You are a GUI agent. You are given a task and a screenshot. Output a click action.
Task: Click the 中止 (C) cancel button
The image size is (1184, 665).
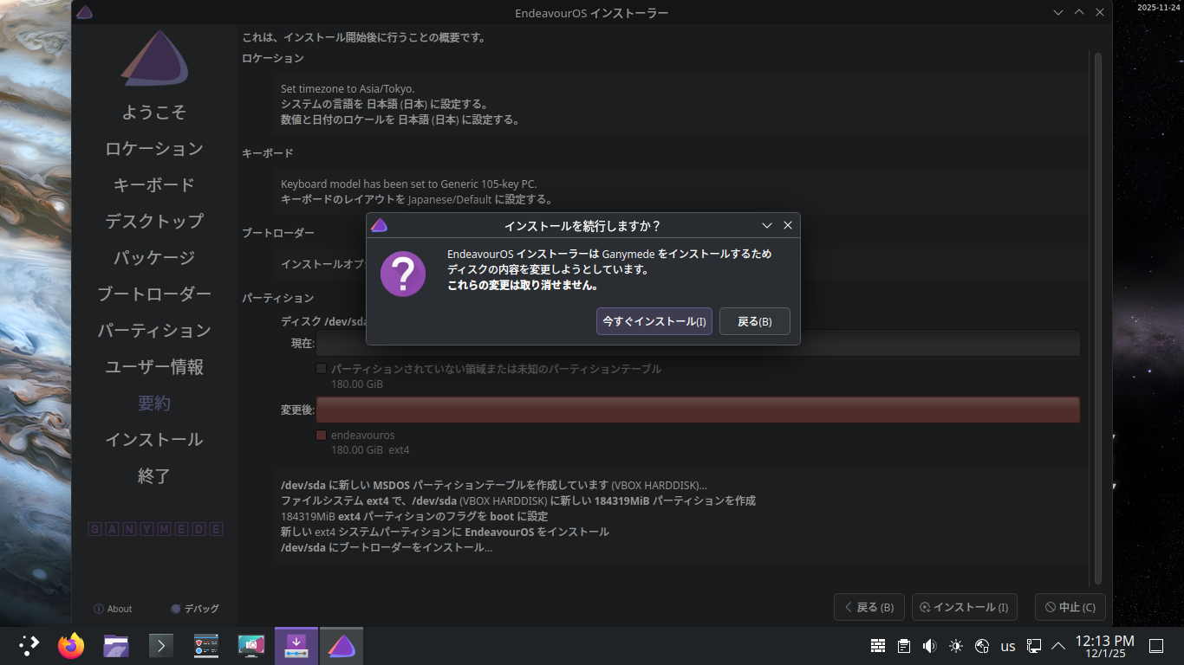[x=1070, y=607]
